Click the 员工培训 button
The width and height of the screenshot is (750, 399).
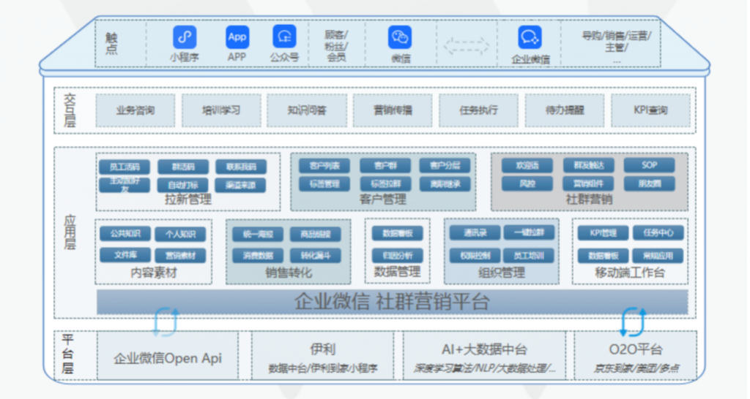click(529, 255)
